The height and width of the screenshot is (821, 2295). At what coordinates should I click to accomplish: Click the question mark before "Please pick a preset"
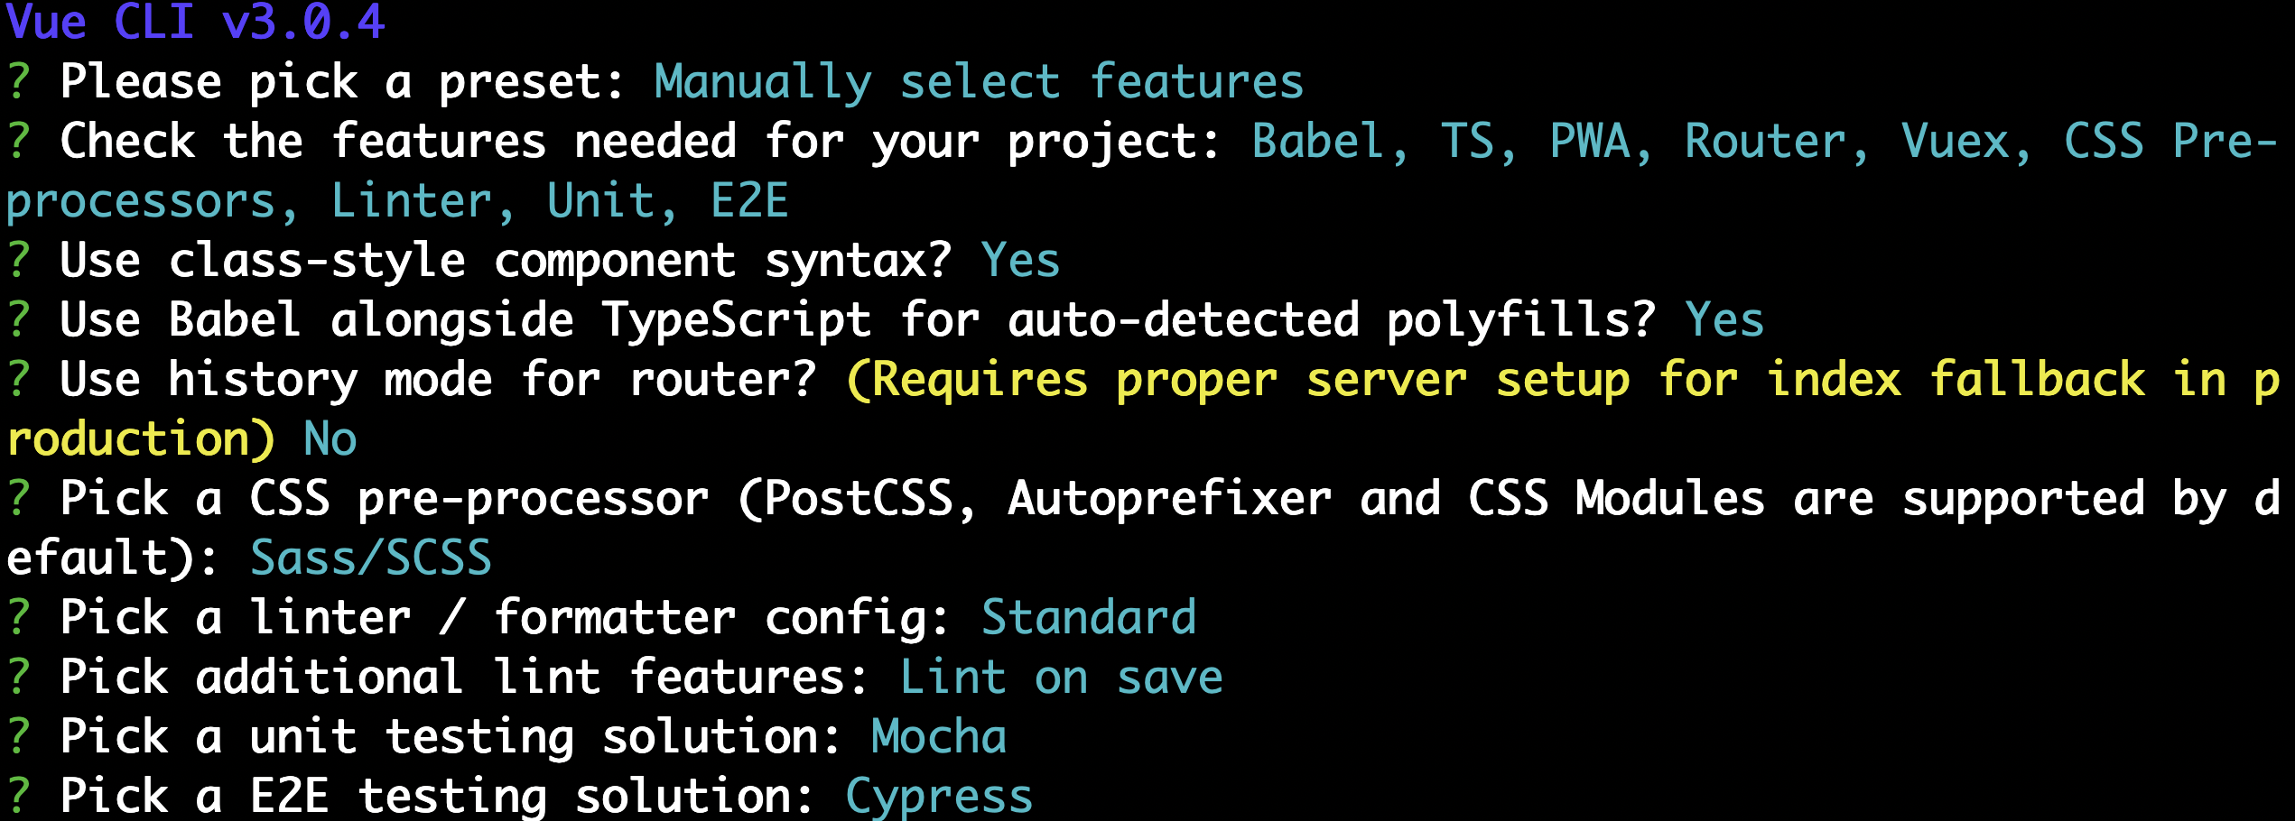coord(19,82)
